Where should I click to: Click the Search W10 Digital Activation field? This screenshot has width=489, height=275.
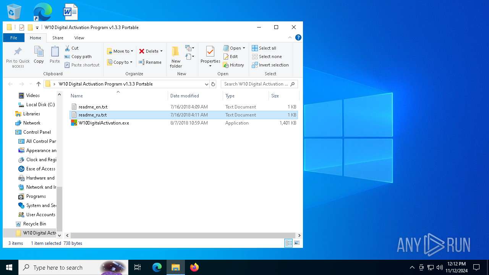point(259,84)
